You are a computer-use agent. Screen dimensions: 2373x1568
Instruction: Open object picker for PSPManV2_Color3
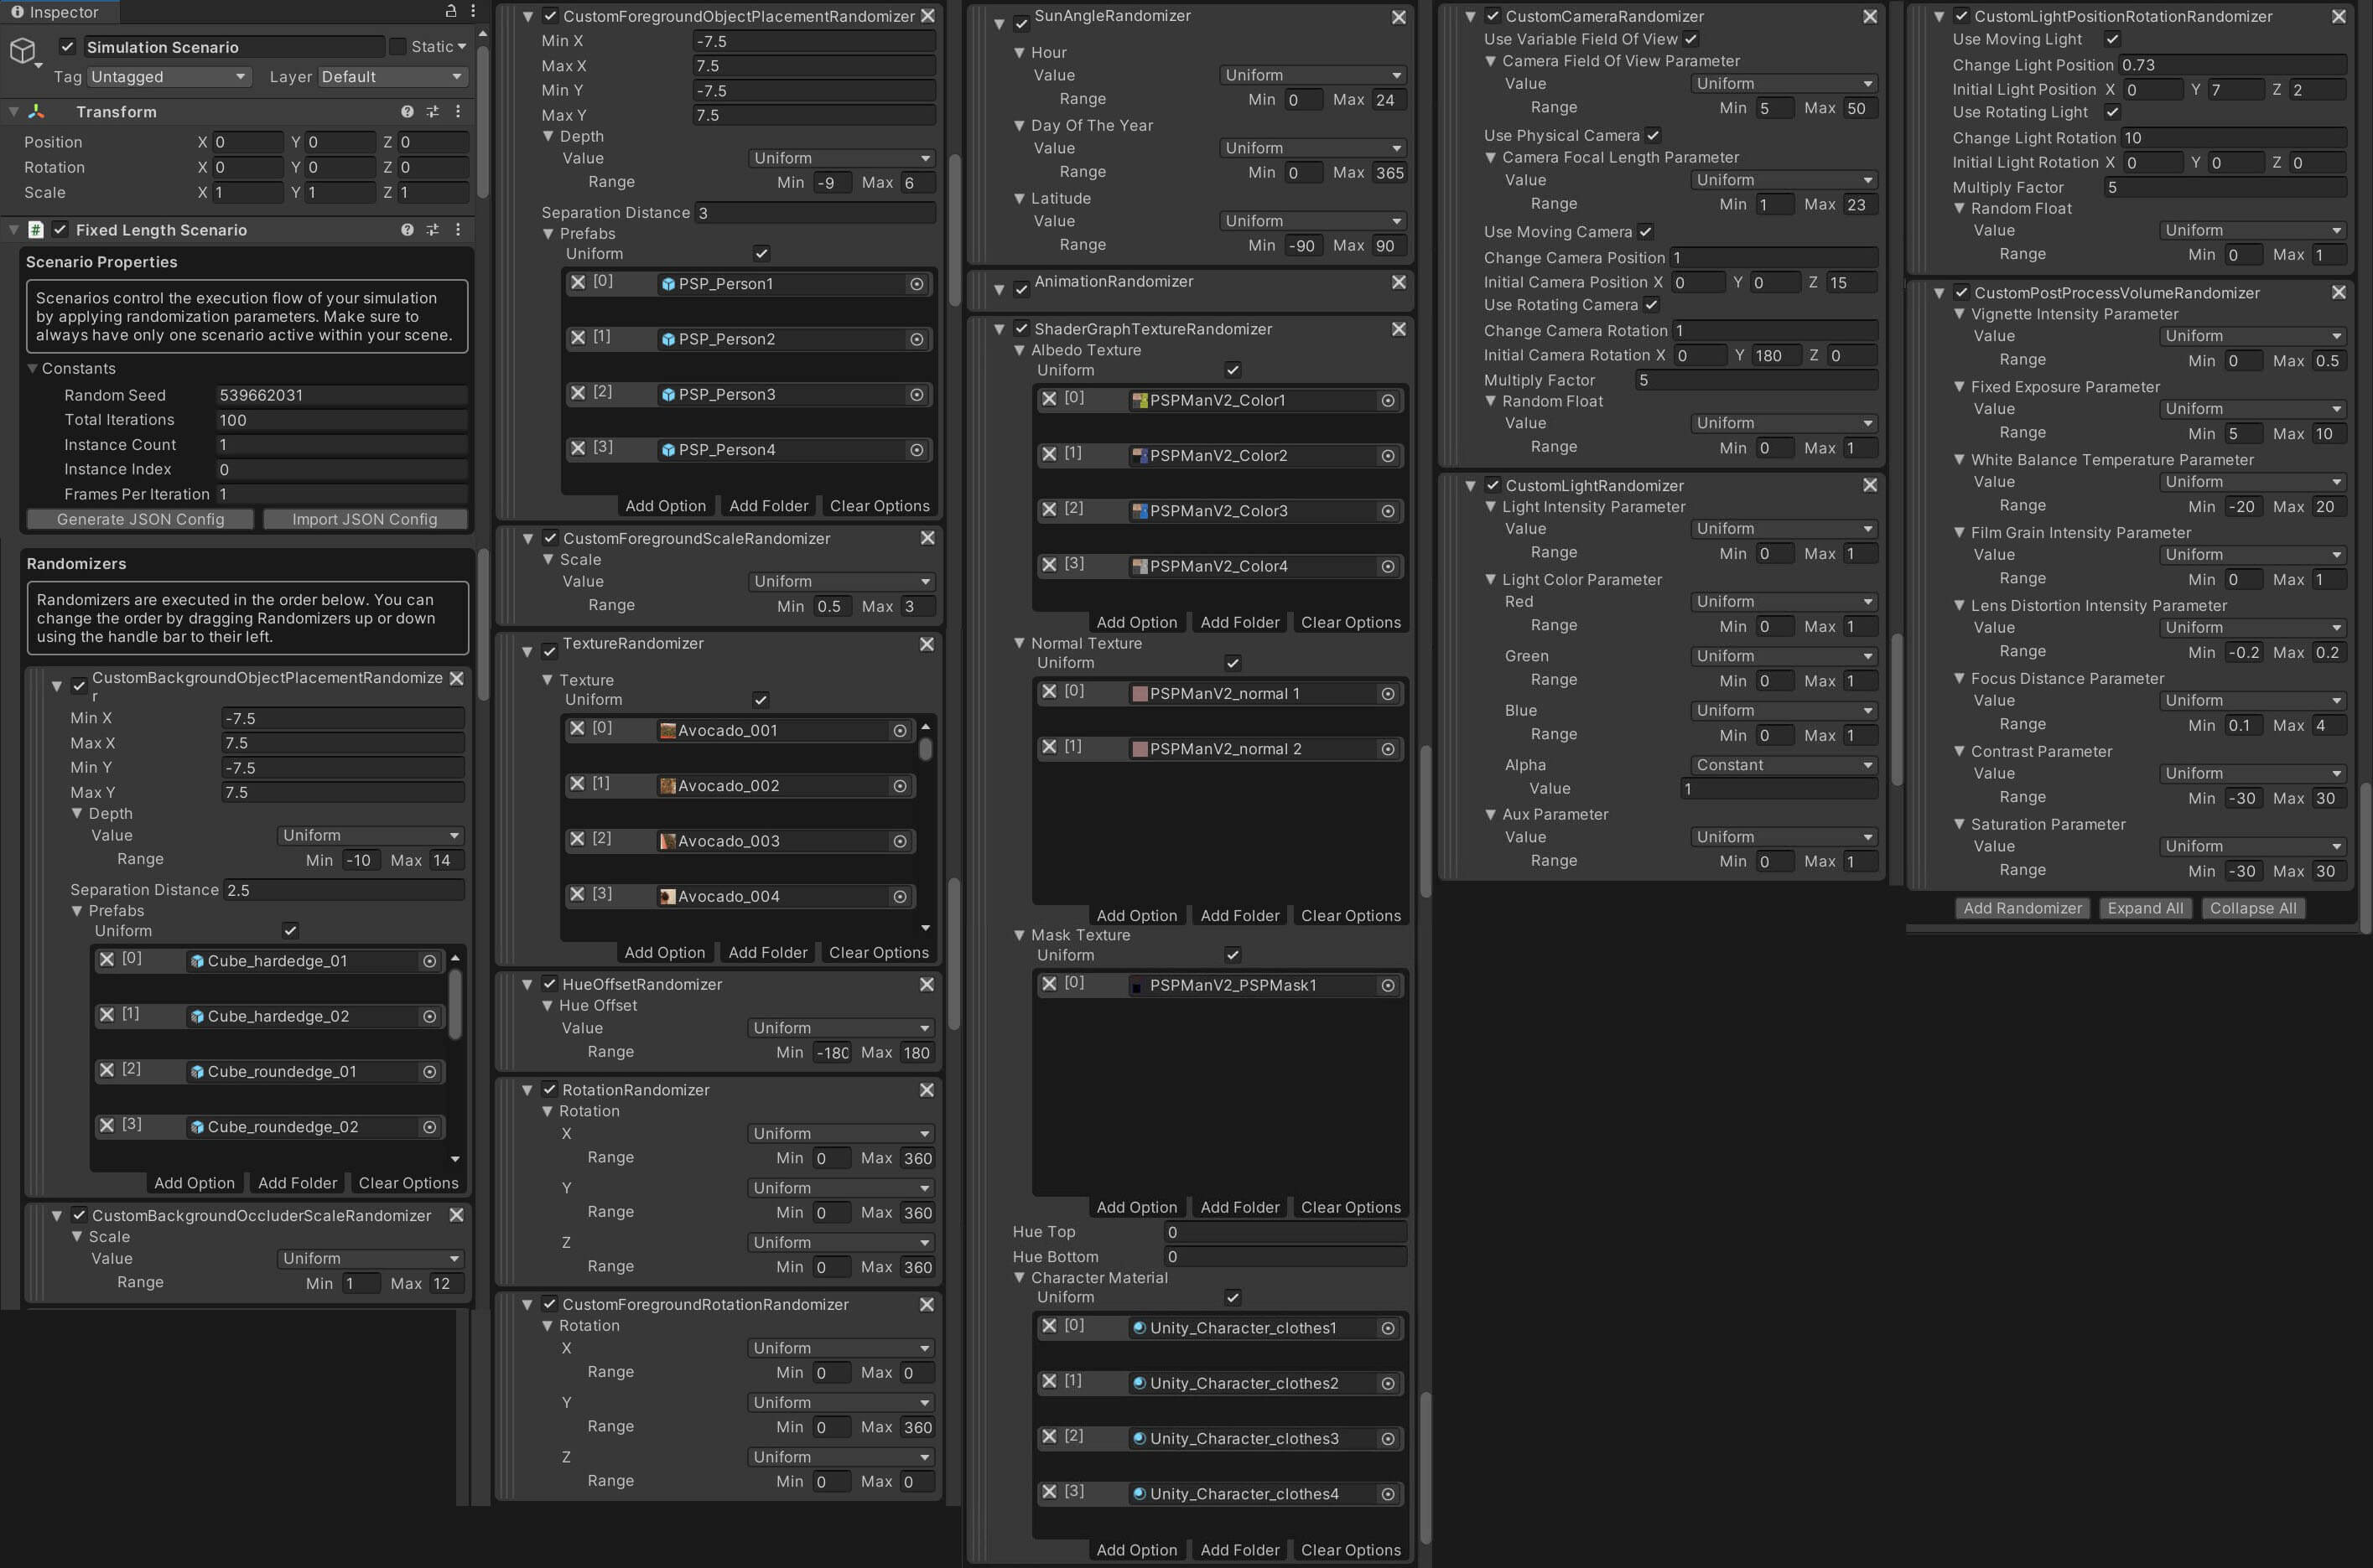1388,511
